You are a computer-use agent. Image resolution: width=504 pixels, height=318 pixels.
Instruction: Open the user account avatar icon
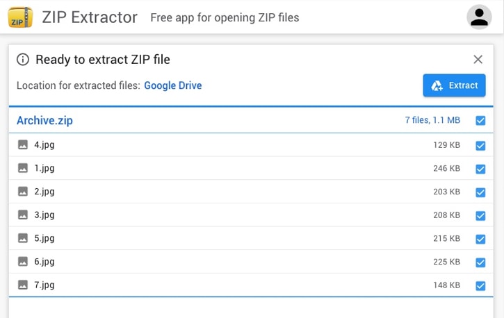pos(479,17)
